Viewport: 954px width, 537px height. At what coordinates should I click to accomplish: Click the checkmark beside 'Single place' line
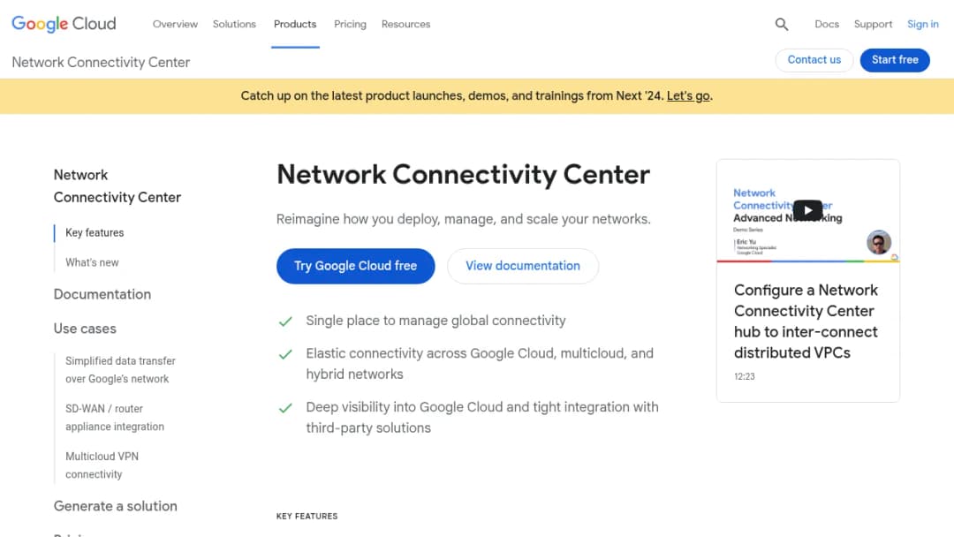coord(285,321)
